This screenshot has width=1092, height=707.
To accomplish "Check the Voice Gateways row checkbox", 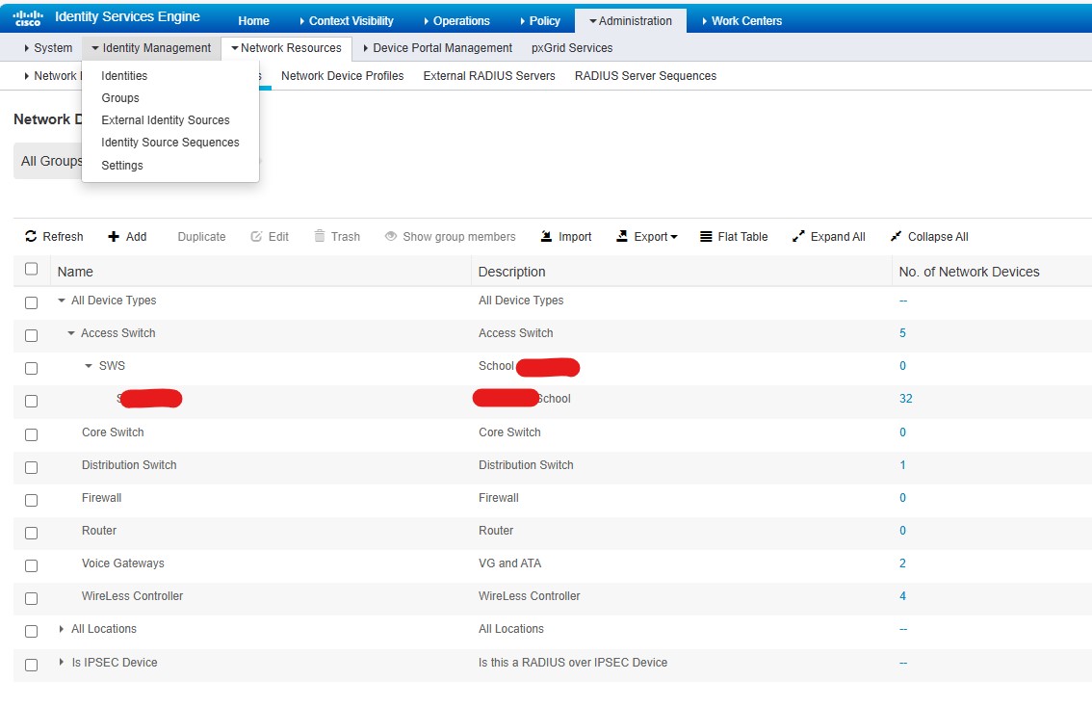I will (32, 564).
